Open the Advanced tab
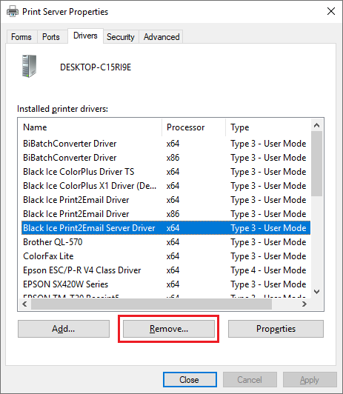 (x=161, y=37)
